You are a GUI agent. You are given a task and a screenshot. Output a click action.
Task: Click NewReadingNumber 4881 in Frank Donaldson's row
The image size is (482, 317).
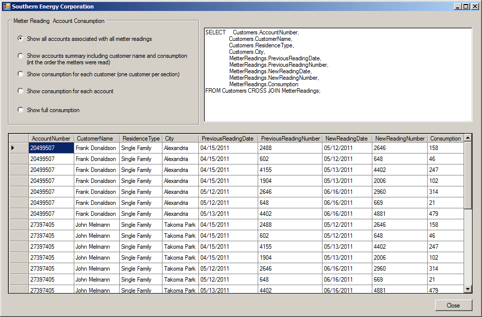pos(400,214)
